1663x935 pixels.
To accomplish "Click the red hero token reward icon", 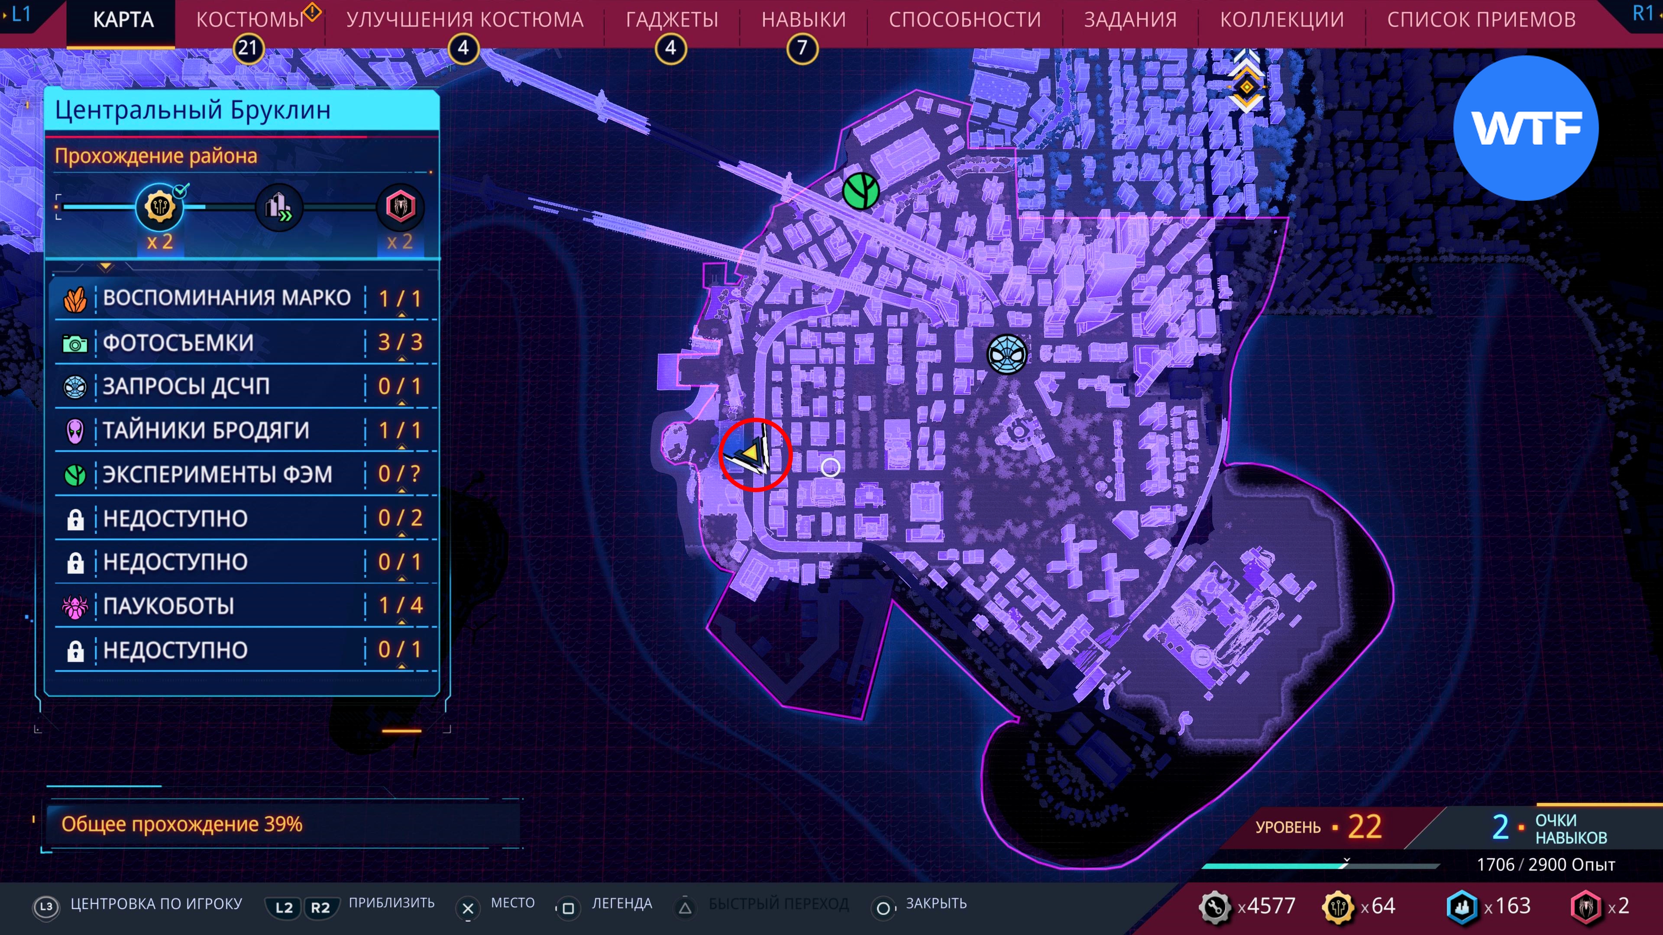I will [400, 207].
